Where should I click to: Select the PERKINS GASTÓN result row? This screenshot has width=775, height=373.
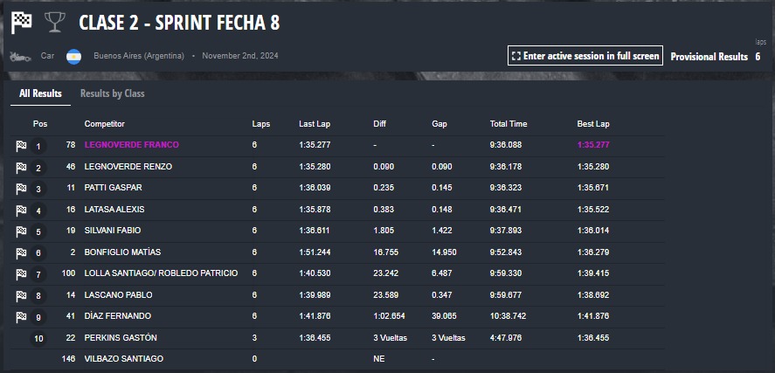[x=337, y=338]
